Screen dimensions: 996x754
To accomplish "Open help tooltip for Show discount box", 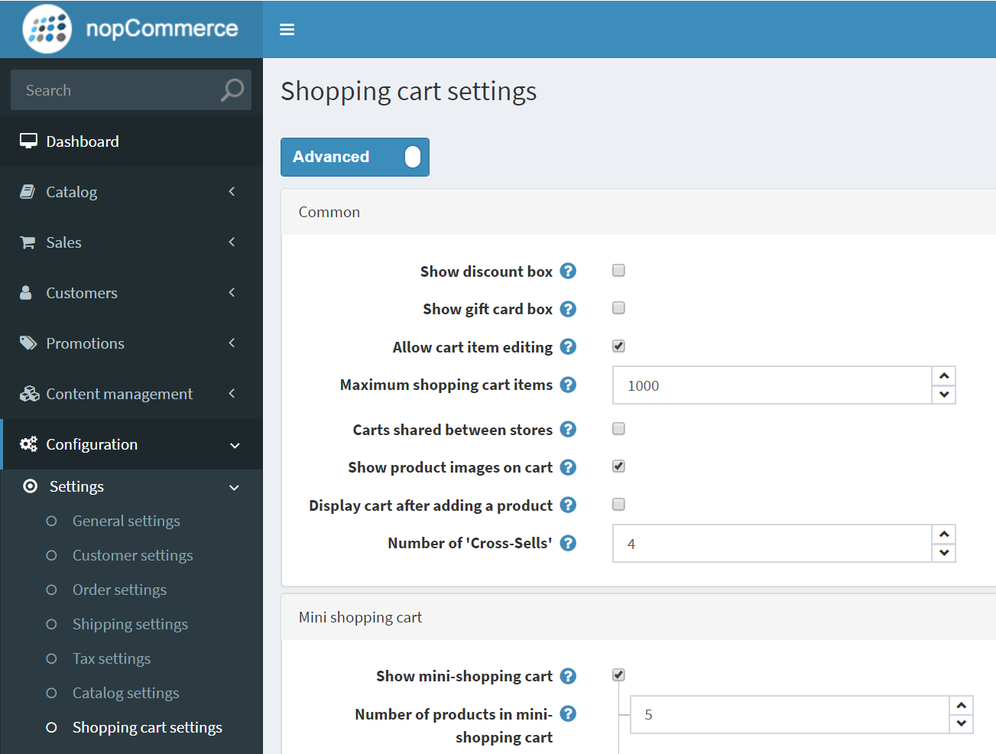I will 568,271.
